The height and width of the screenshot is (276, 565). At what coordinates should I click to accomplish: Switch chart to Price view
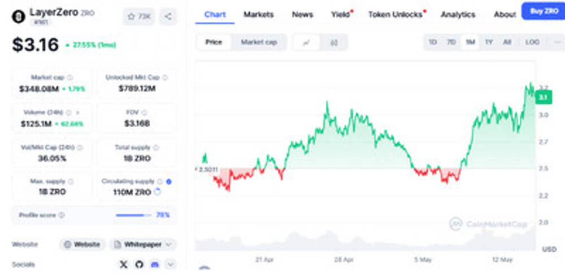click(x=214, y=42)
